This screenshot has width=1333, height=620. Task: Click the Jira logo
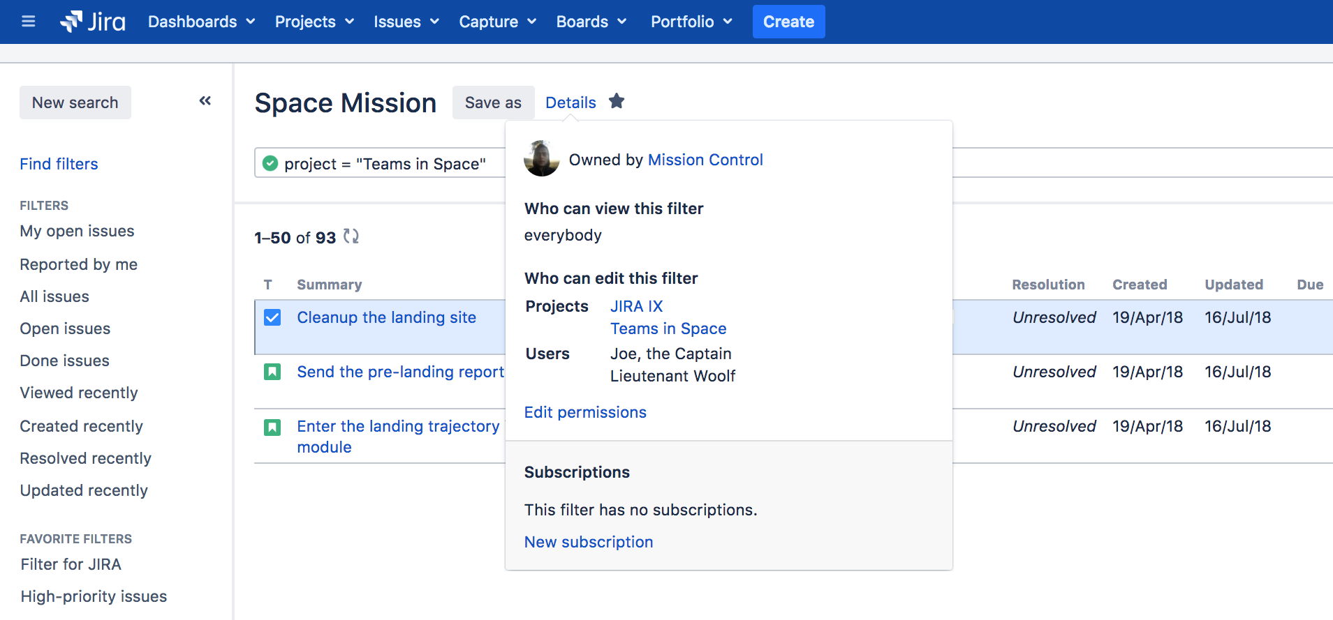coord(93,22)
